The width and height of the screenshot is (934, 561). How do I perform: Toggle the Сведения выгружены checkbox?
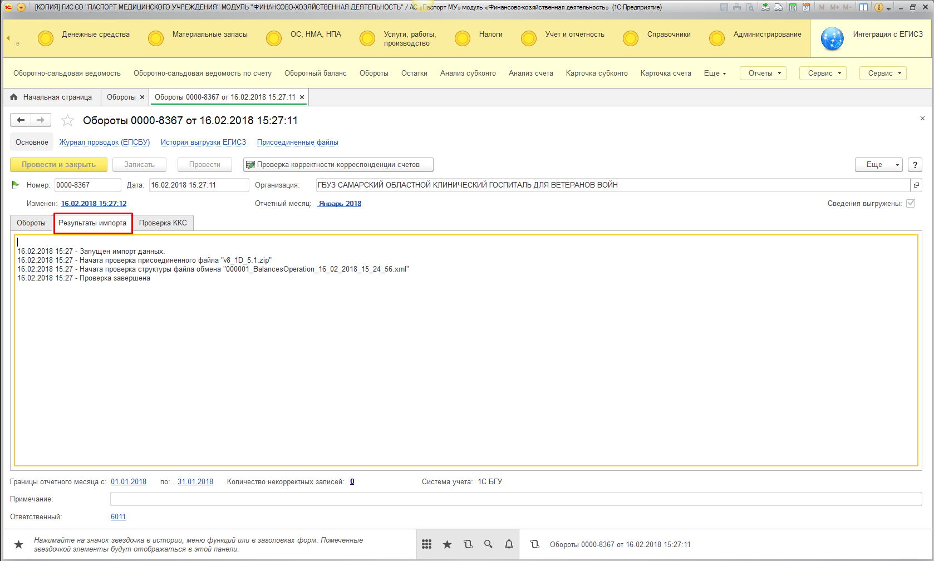(x=911, y=203)
